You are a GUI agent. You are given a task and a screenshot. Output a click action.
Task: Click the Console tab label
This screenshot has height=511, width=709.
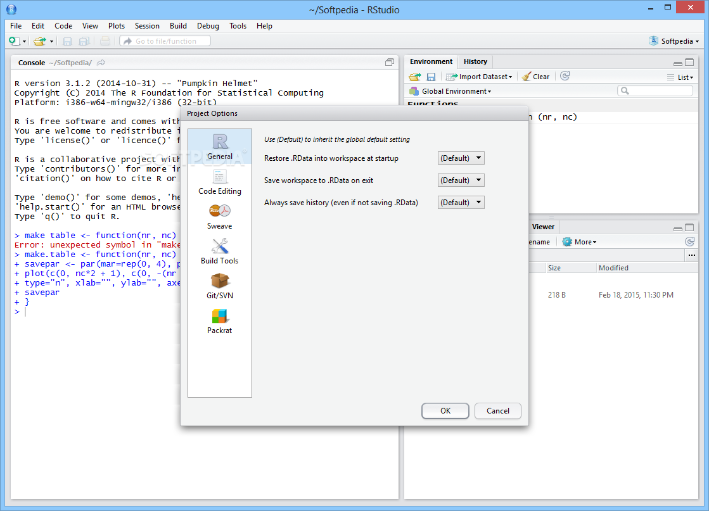click(32, 63)
